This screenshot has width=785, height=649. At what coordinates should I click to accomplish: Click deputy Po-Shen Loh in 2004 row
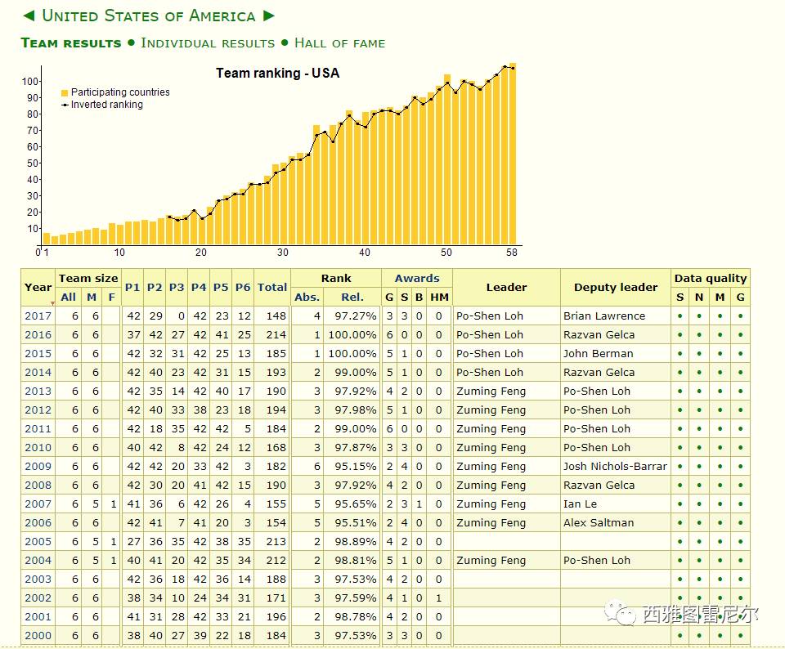tap(597, 561)
